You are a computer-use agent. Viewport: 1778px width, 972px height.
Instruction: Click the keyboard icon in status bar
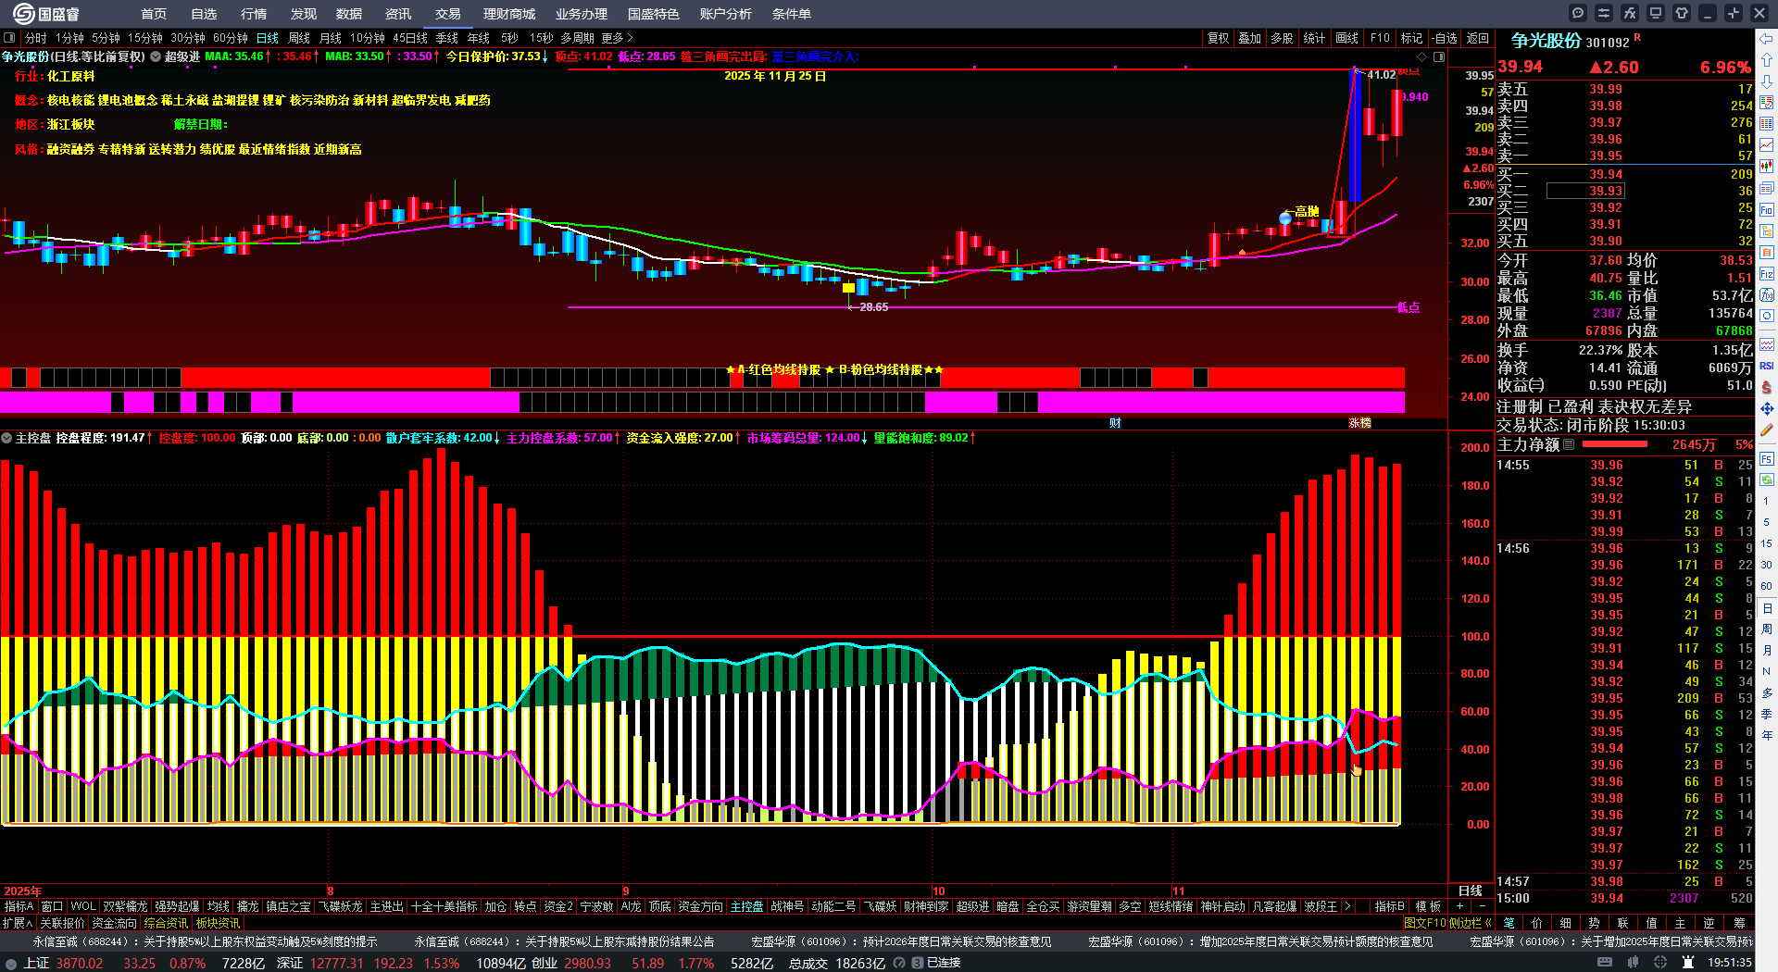(1605, 963)
